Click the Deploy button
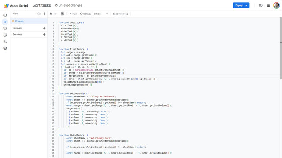 pos(239,5)
